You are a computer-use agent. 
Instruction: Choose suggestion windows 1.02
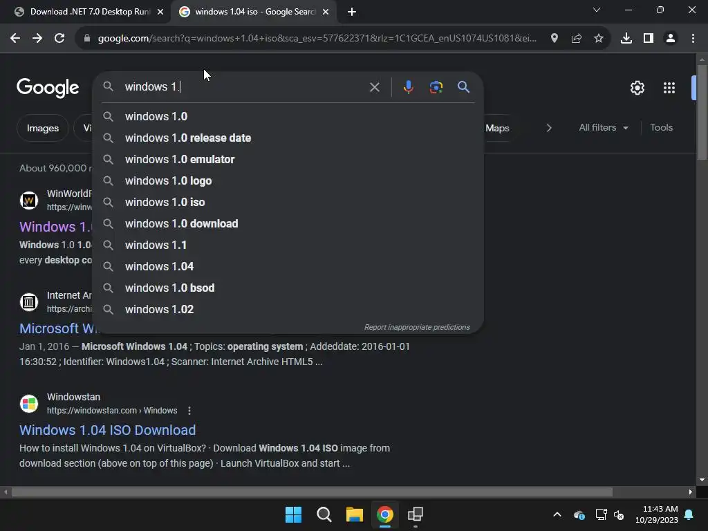(288, 309)
